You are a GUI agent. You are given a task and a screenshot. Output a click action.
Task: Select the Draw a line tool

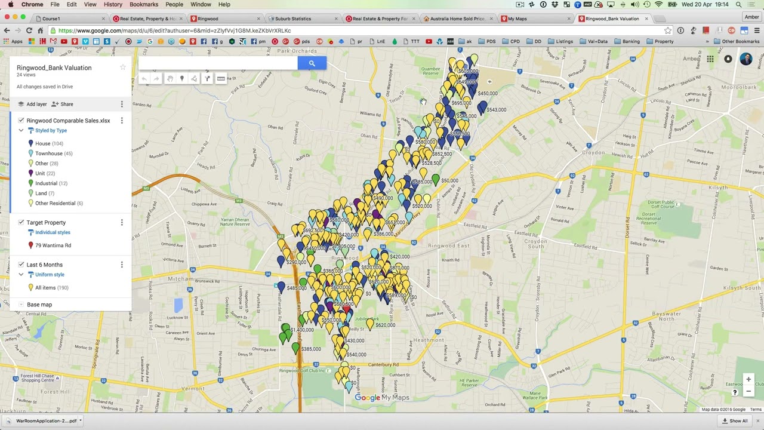pos(194,79)
